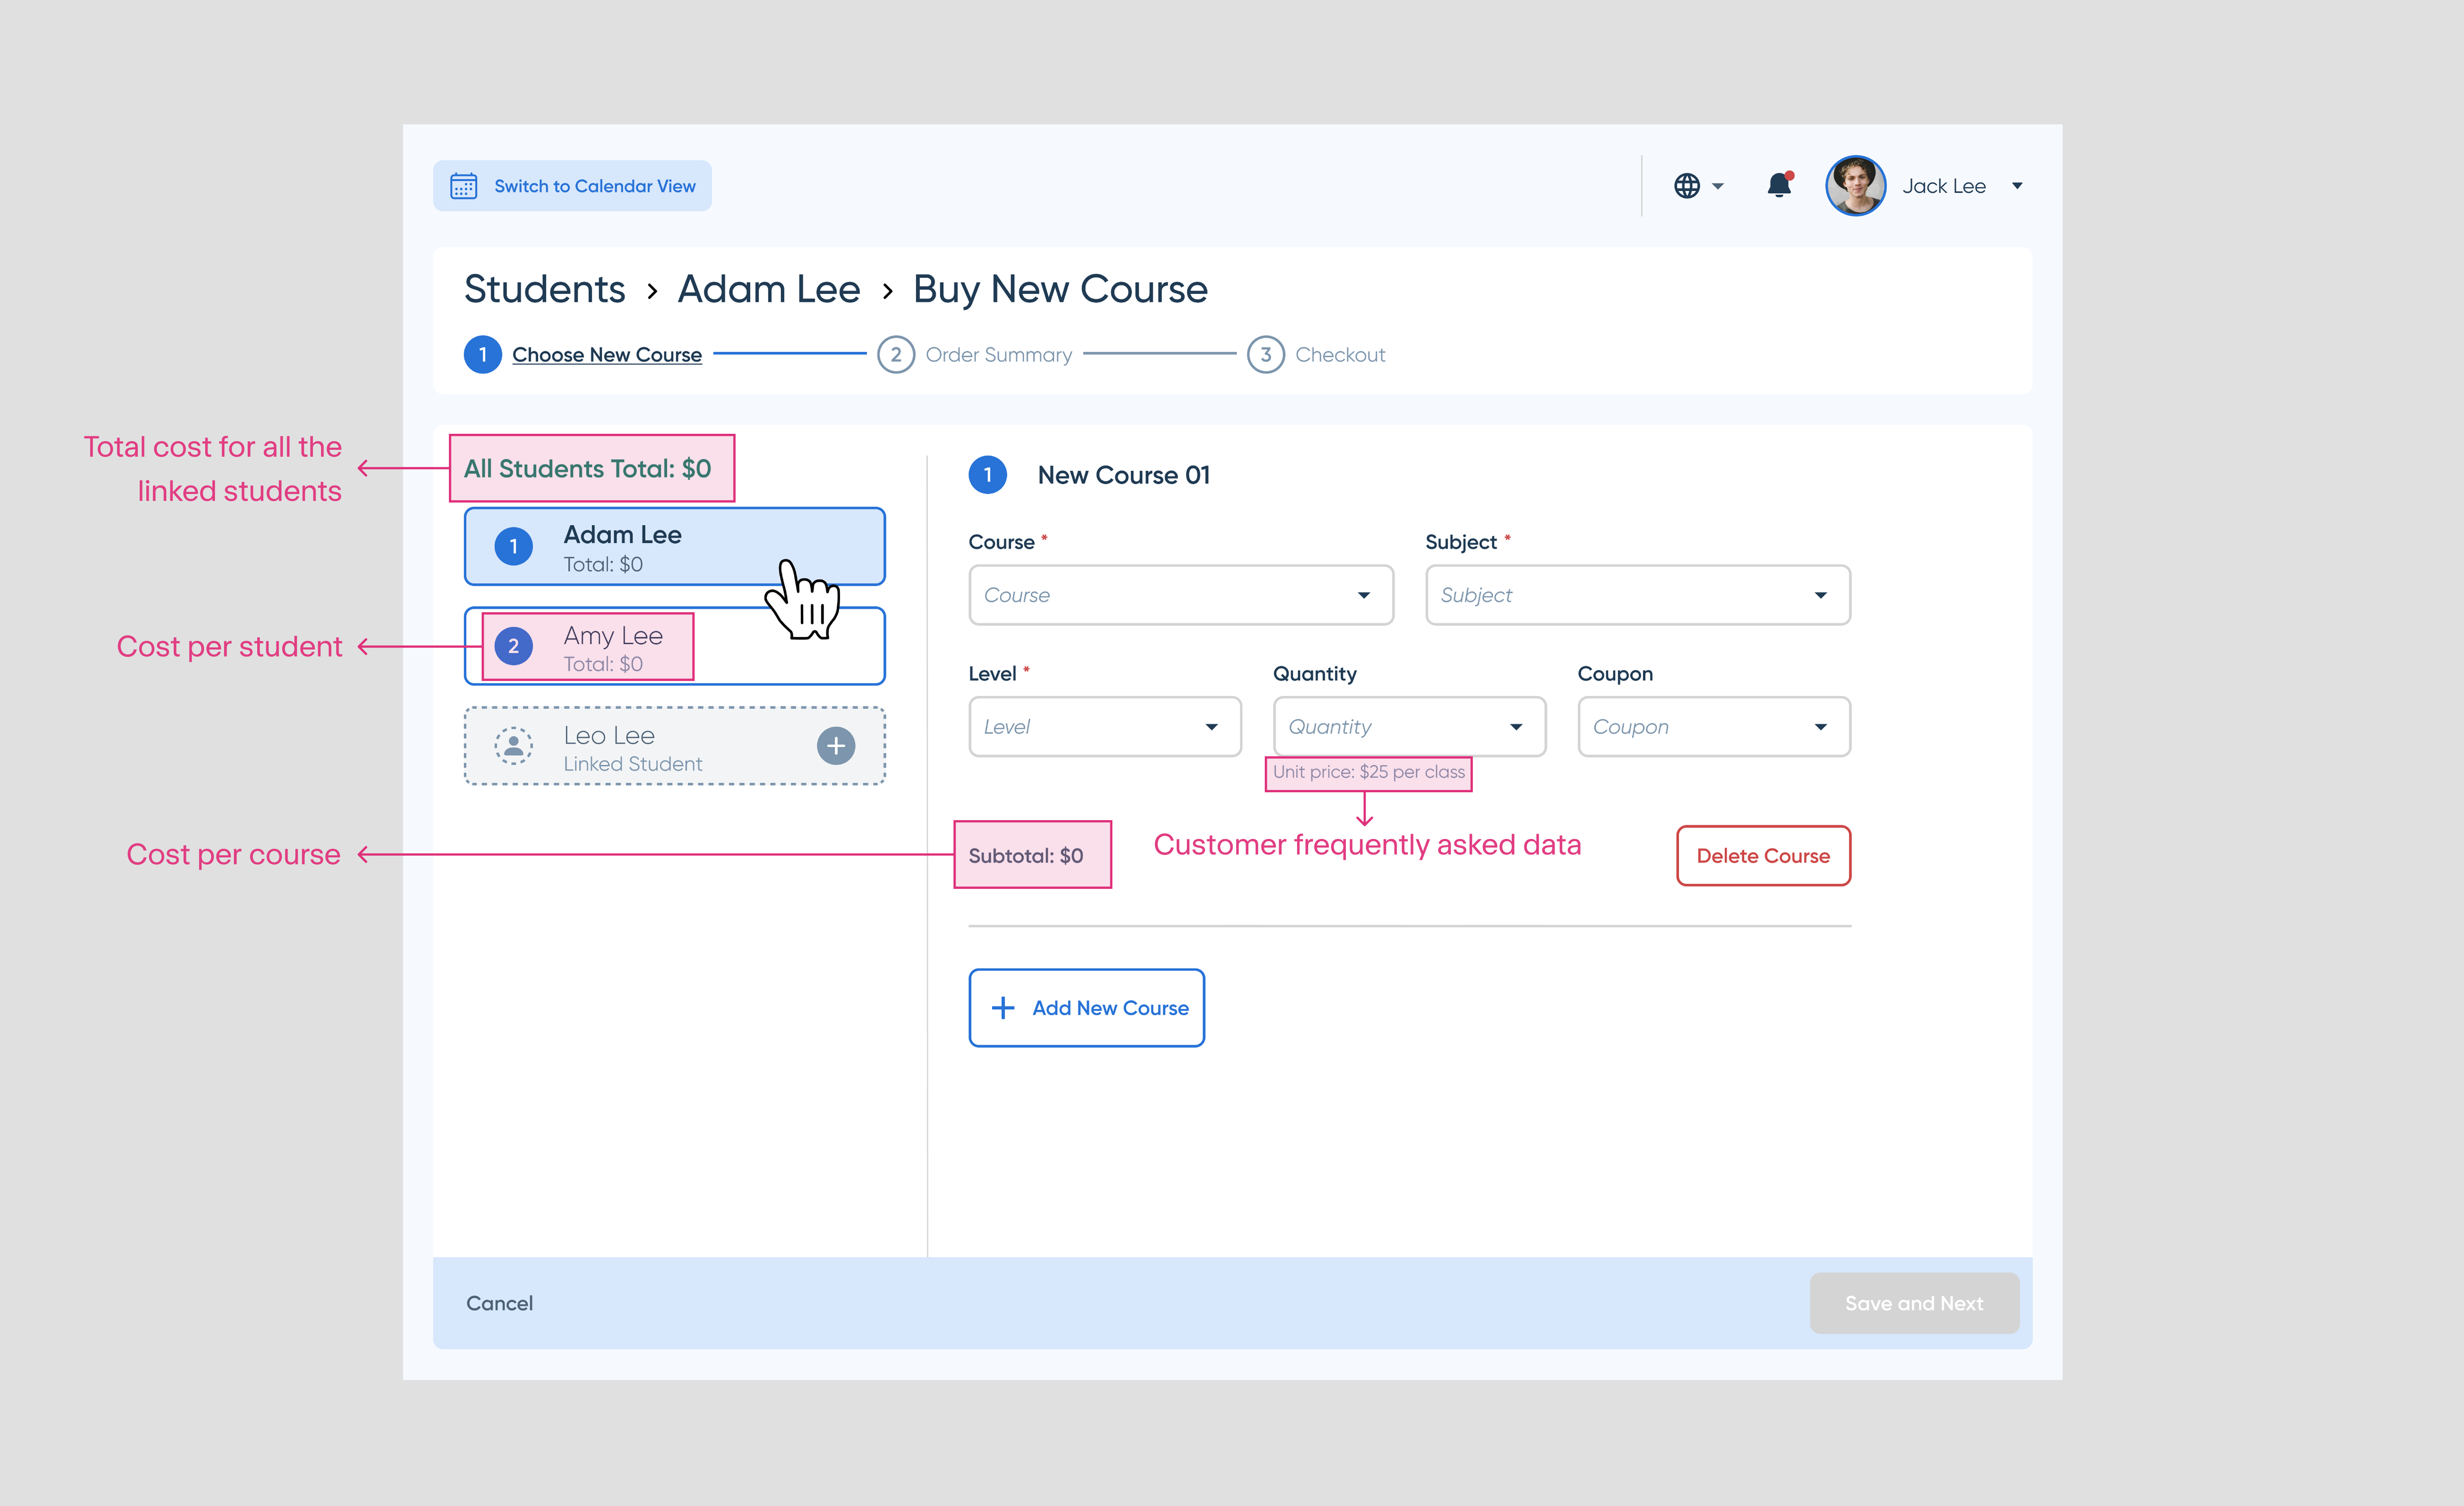Click the Students breadcrumb
This screenshot has height=1506, width=2464.
click(545, 289)
